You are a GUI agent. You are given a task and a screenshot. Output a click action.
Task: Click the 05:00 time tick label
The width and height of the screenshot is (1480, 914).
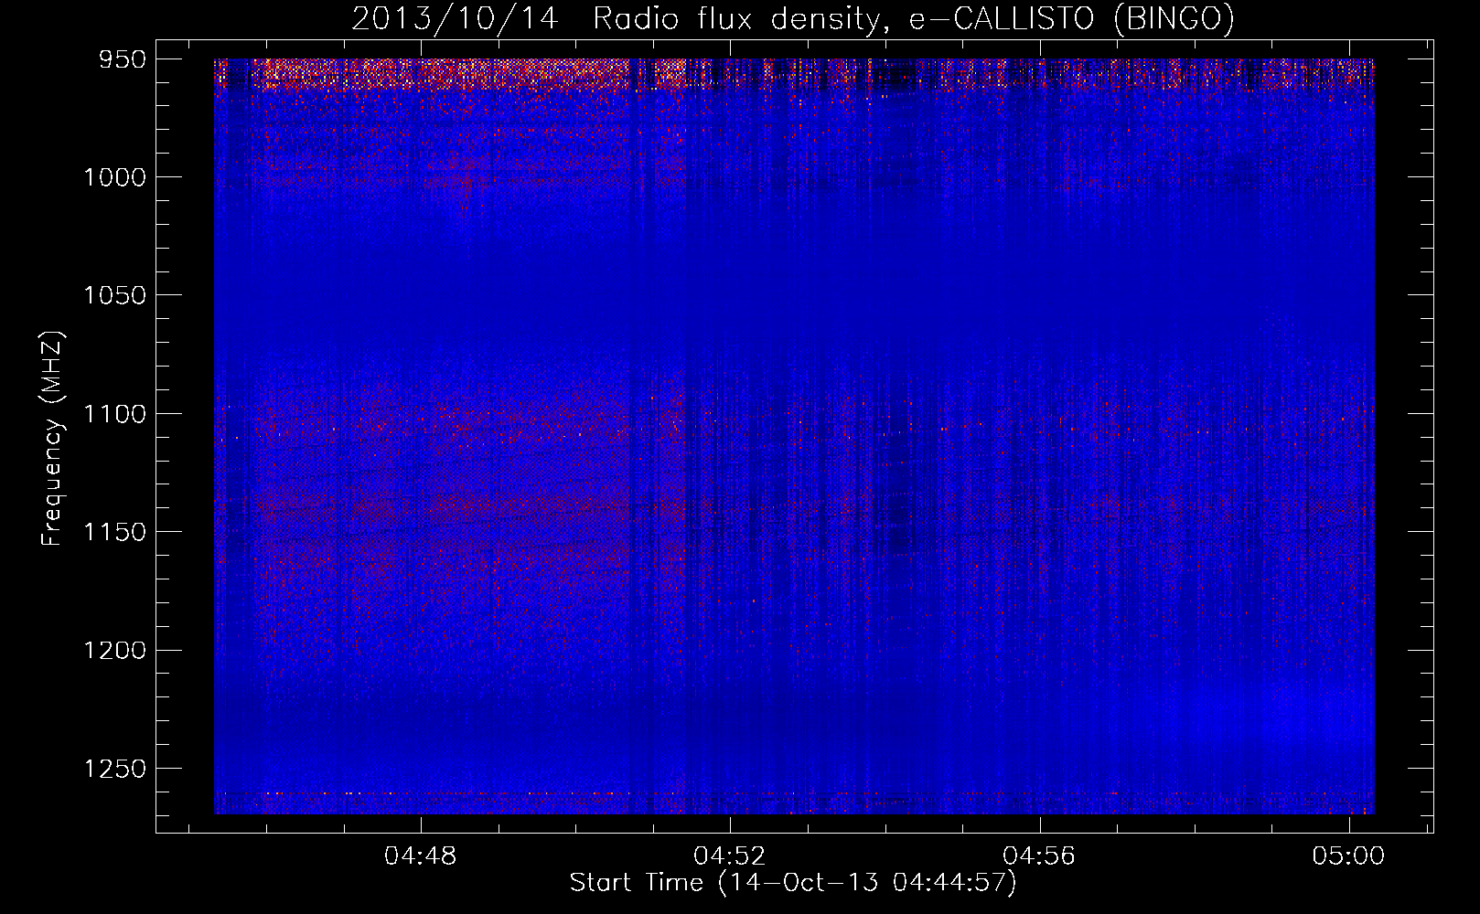[x=1348, y=856]
